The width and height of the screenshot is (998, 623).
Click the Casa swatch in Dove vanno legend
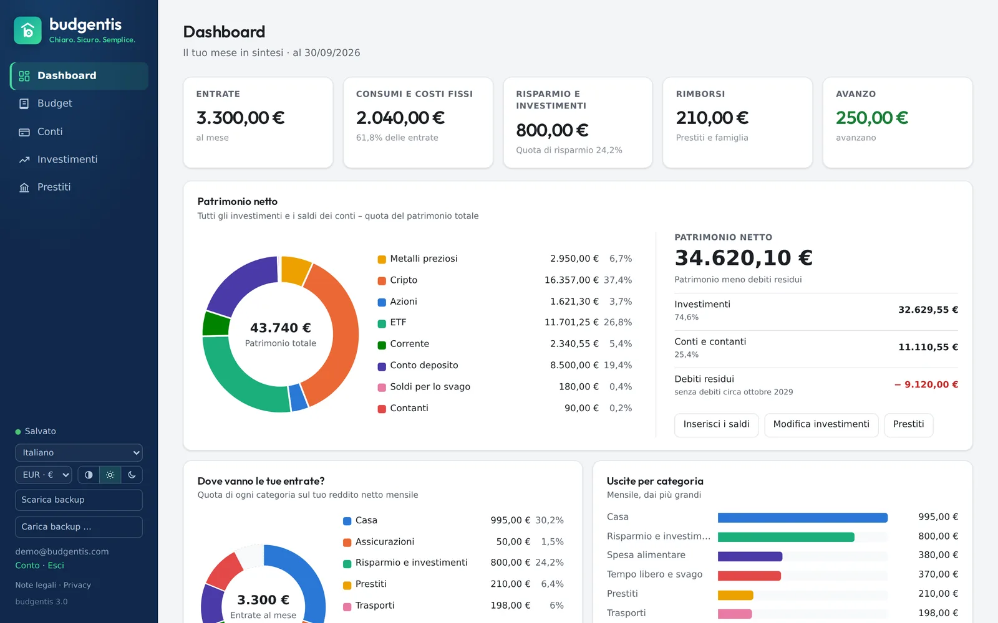click(347, 521)
